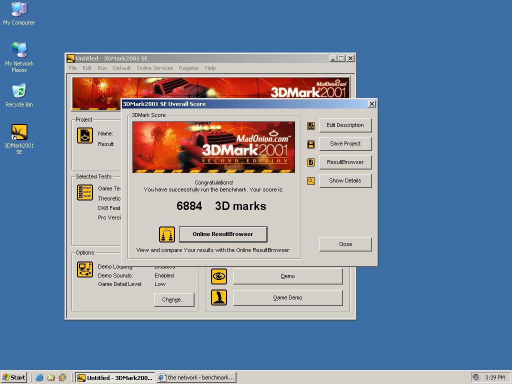
Task: Launch Internet Explorer from quick launch
Action: [39, 377]
